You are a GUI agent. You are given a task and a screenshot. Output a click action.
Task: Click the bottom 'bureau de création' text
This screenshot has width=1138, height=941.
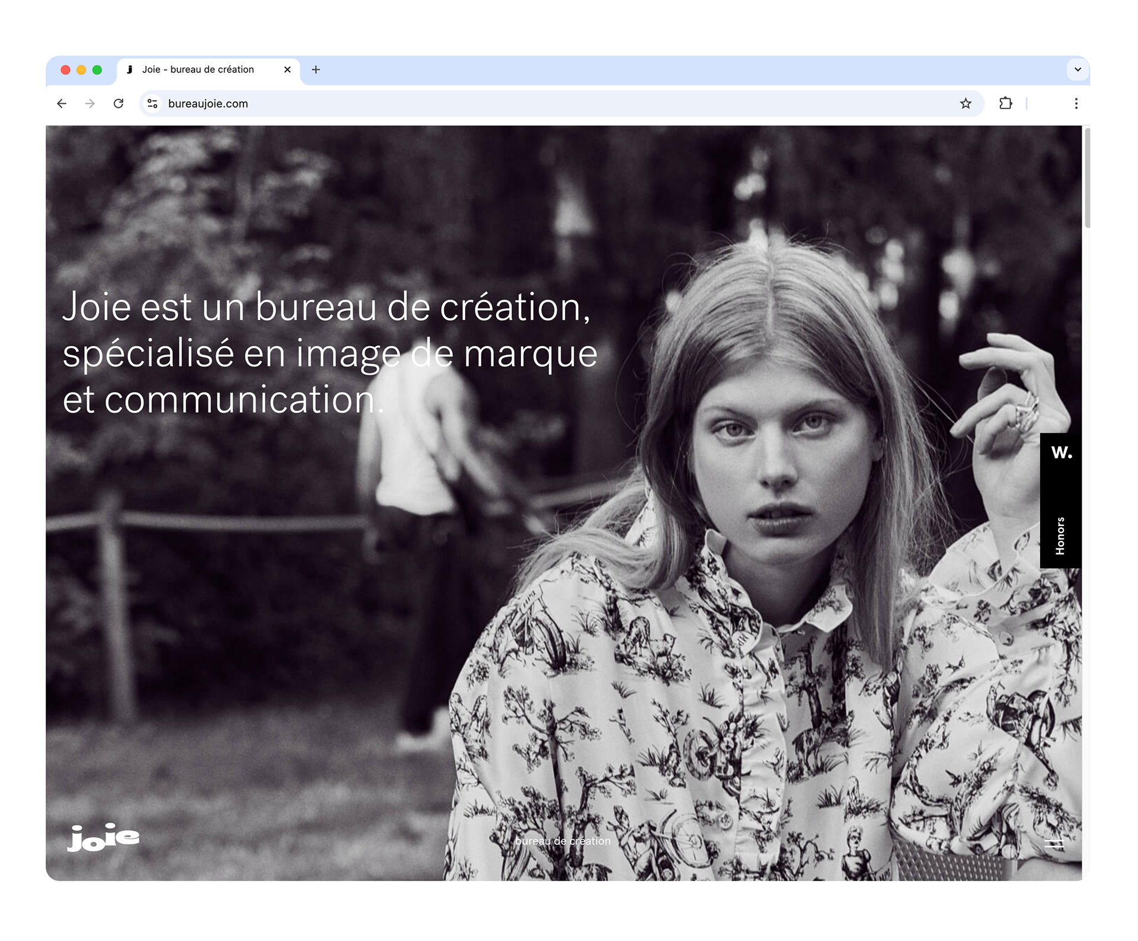point(562,841)
